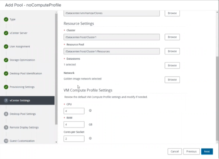Click the Cores per Socket info icon
219x159 pixels.
[90, 138]
